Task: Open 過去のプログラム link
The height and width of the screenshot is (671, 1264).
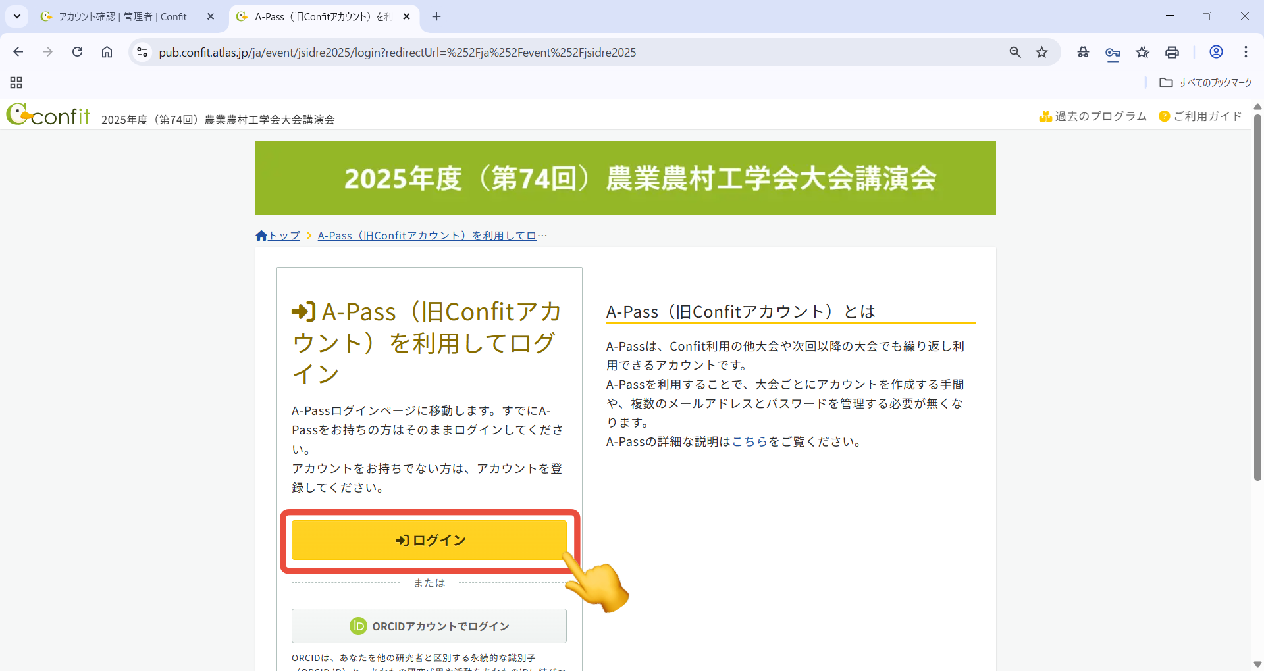Action: click(1093, 116)
